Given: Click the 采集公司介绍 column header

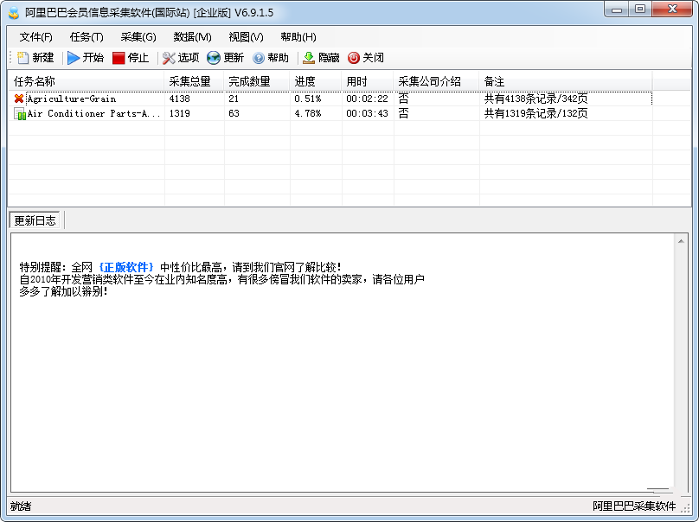Looking at the screenshot, I should coord(436,81).
